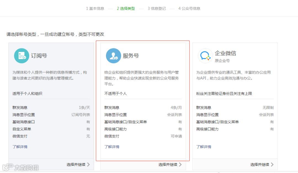Click 粉丝关注需验证身份且关注有上限 text
298x173 pixels.
click(x=224, y=94)
